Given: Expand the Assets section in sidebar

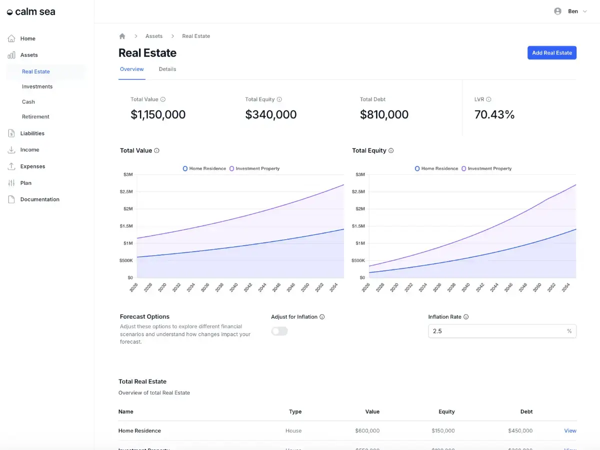Looking at the screenshot, I should (29, 55).
